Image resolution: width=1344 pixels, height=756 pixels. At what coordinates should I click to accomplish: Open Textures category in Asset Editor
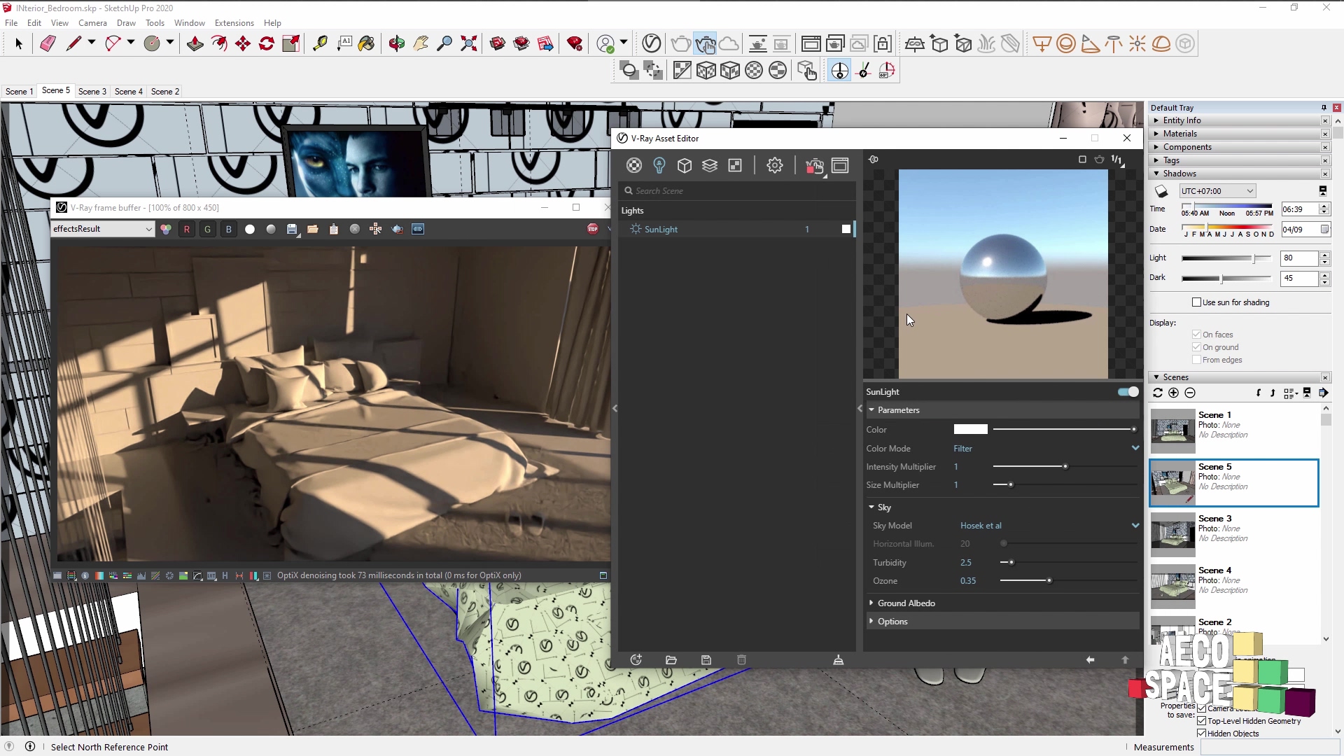[x=735, y=165]
